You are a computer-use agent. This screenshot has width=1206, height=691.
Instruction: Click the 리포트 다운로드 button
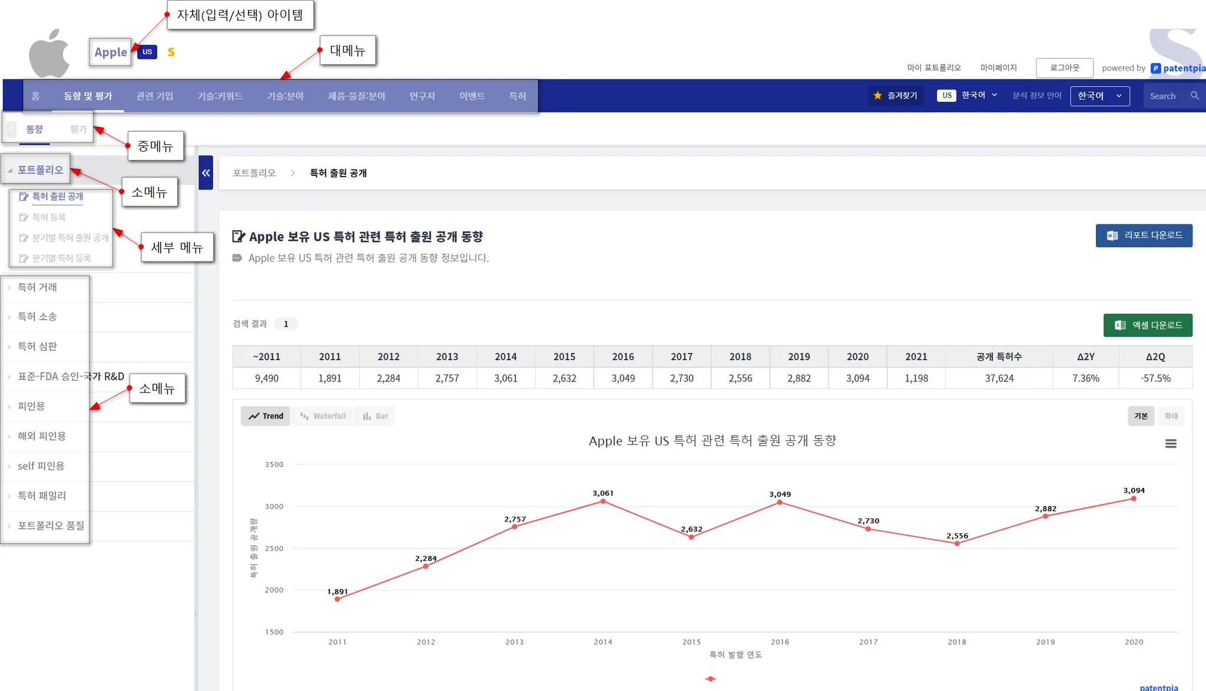click(x=1144, y=235)
